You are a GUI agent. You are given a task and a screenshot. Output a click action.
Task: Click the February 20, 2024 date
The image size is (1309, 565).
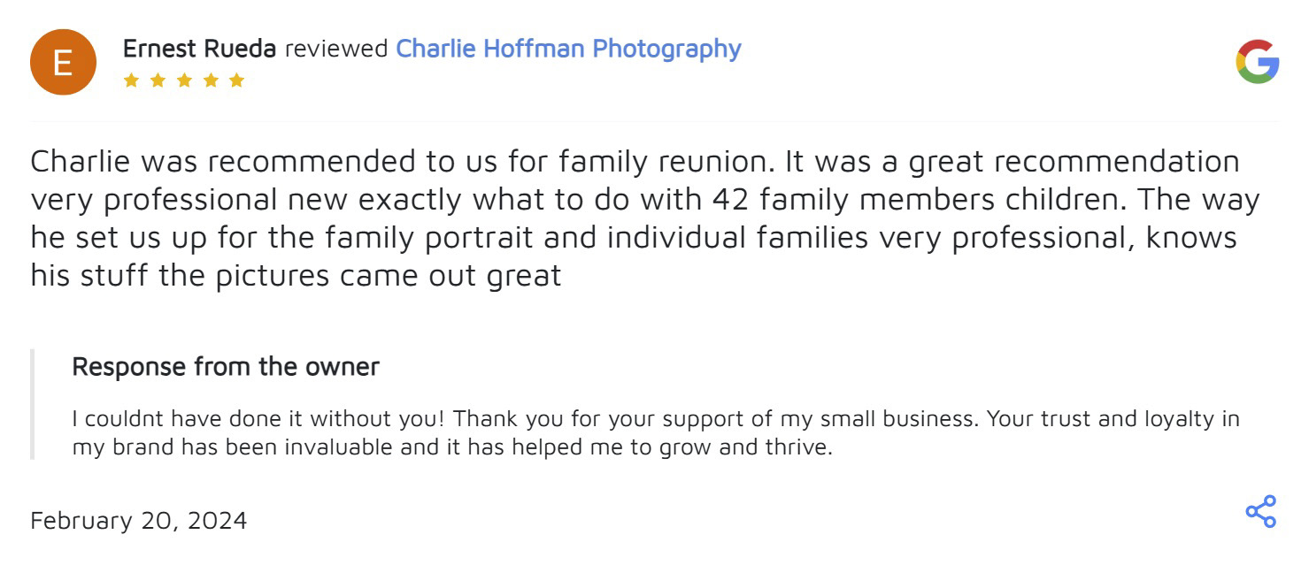(x=139, y=521)
